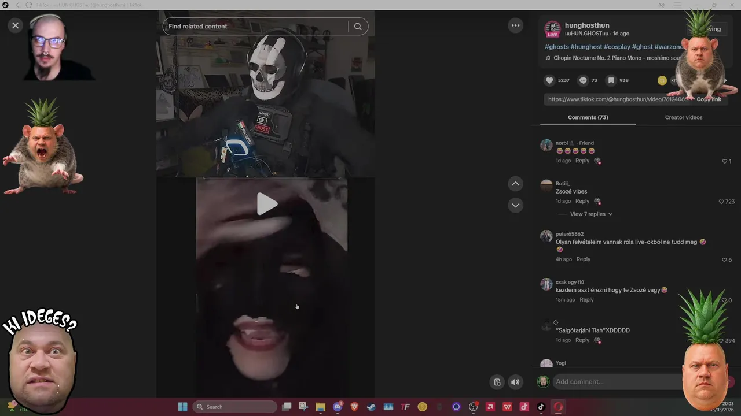Expand View 7 replies
The height and width of the screenshot is (416, 741).
(591, 214)
